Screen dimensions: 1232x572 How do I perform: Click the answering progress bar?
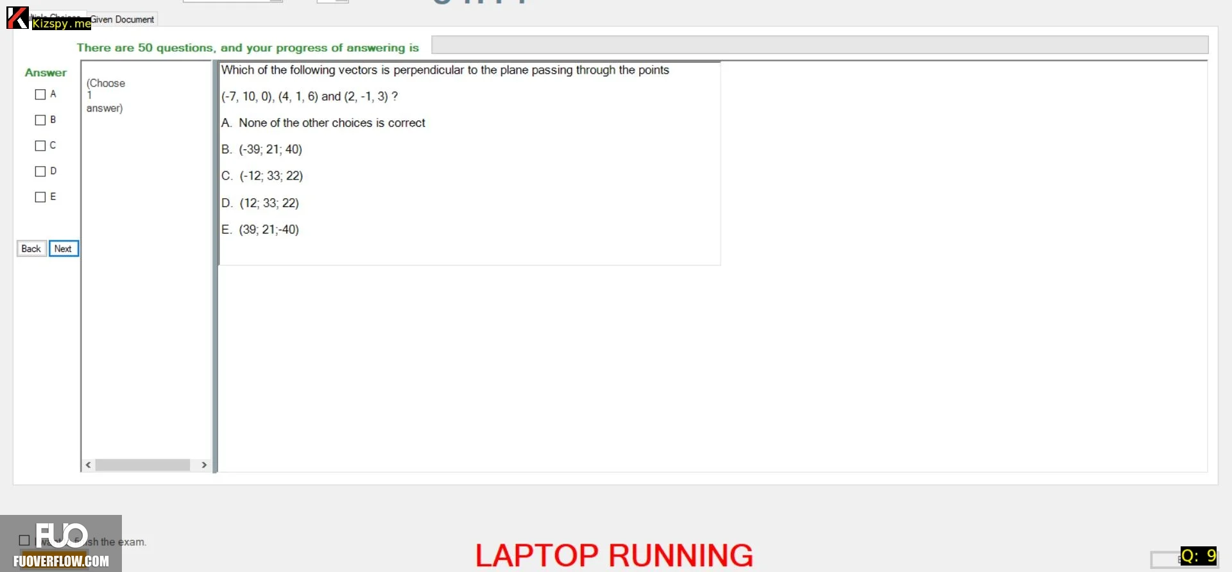pyautogui.click(x=819, y=45)
